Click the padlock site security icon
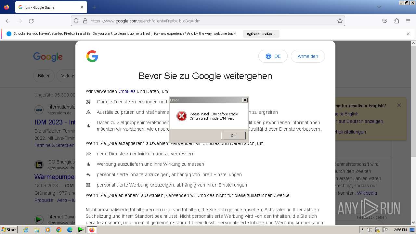 point(85,21)
